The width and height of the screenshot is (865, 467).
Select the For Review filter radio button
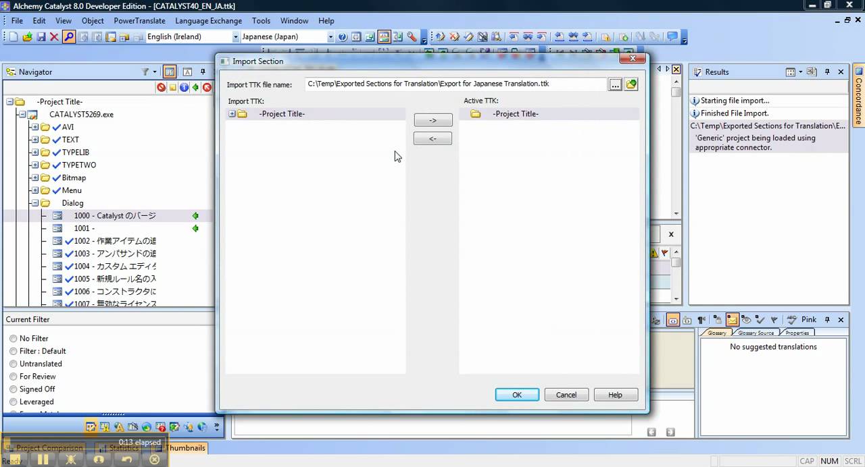point(14,377)
